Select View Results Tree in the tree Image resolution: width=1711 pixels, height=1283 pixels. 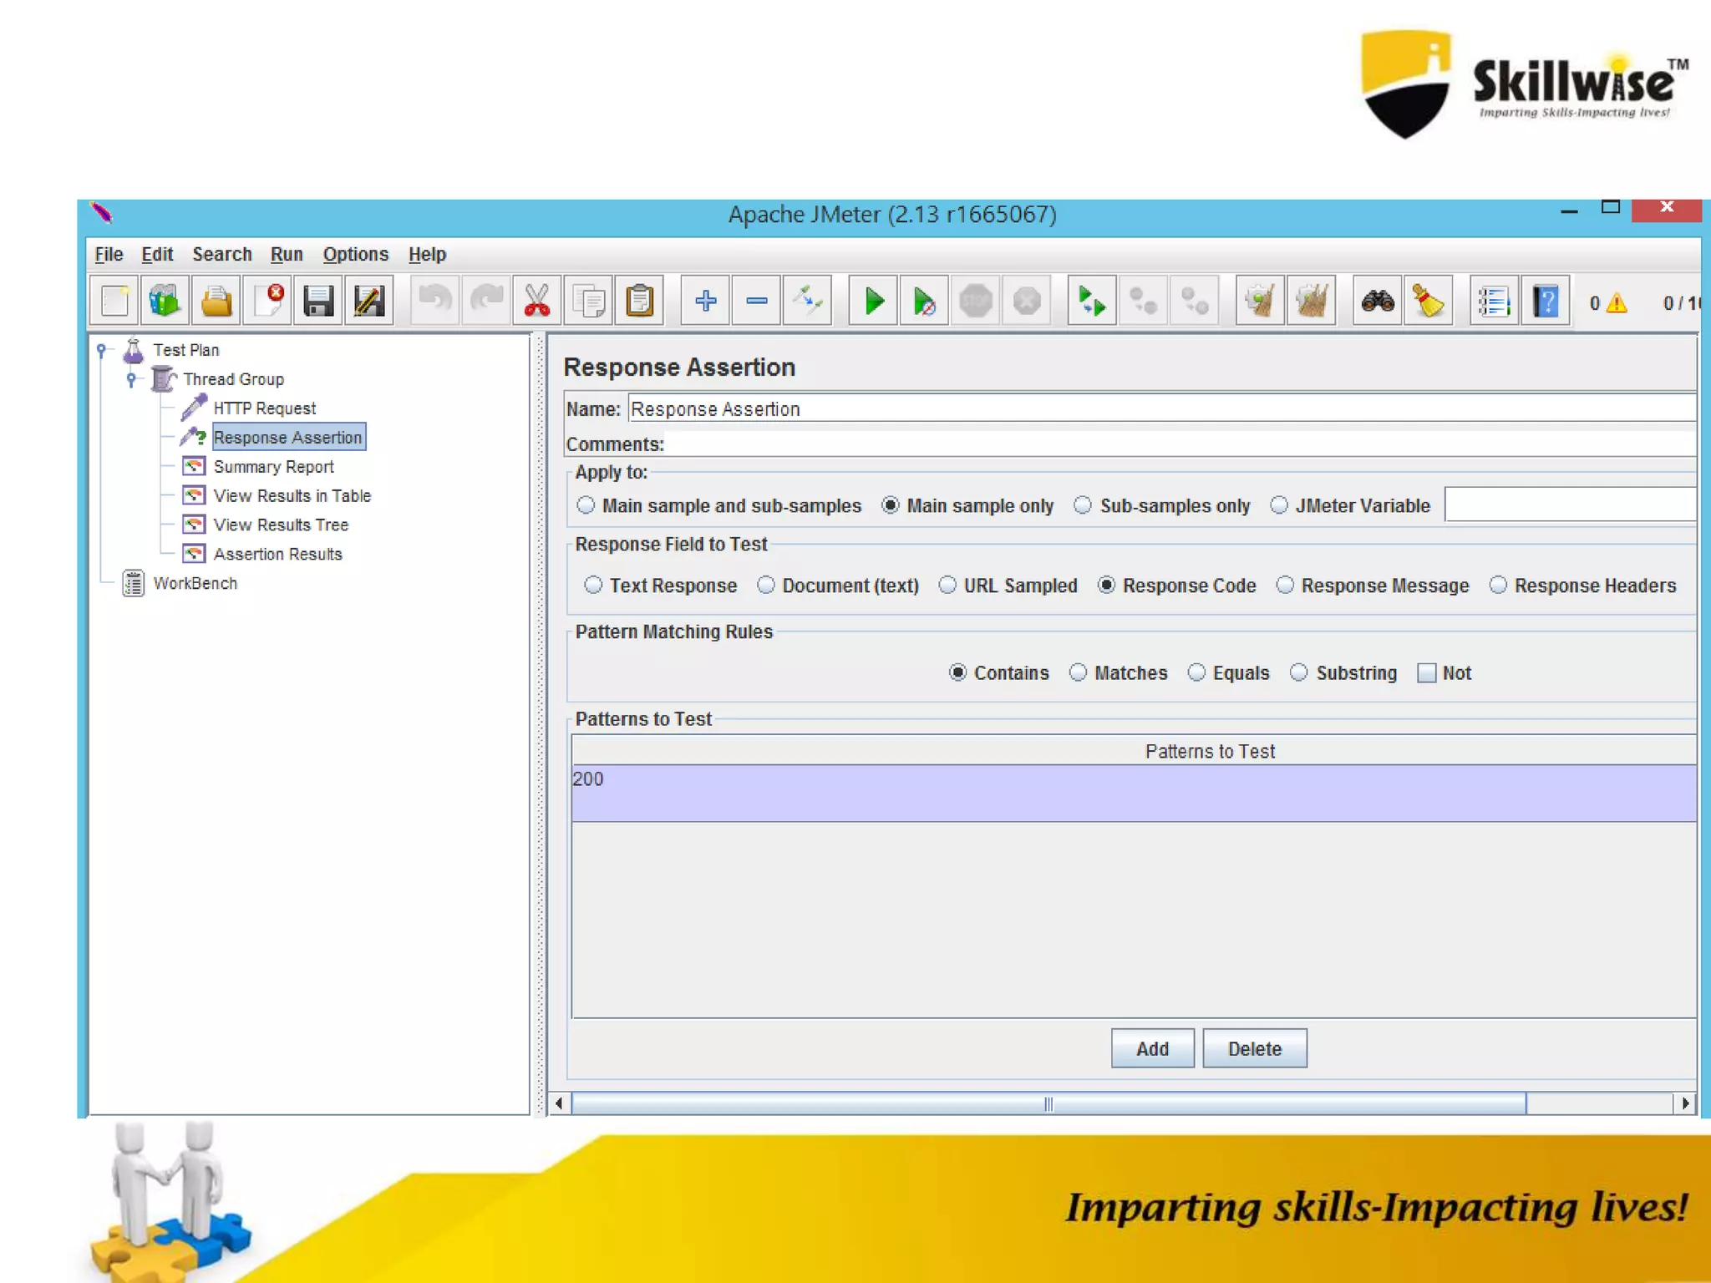click(281, 525)
